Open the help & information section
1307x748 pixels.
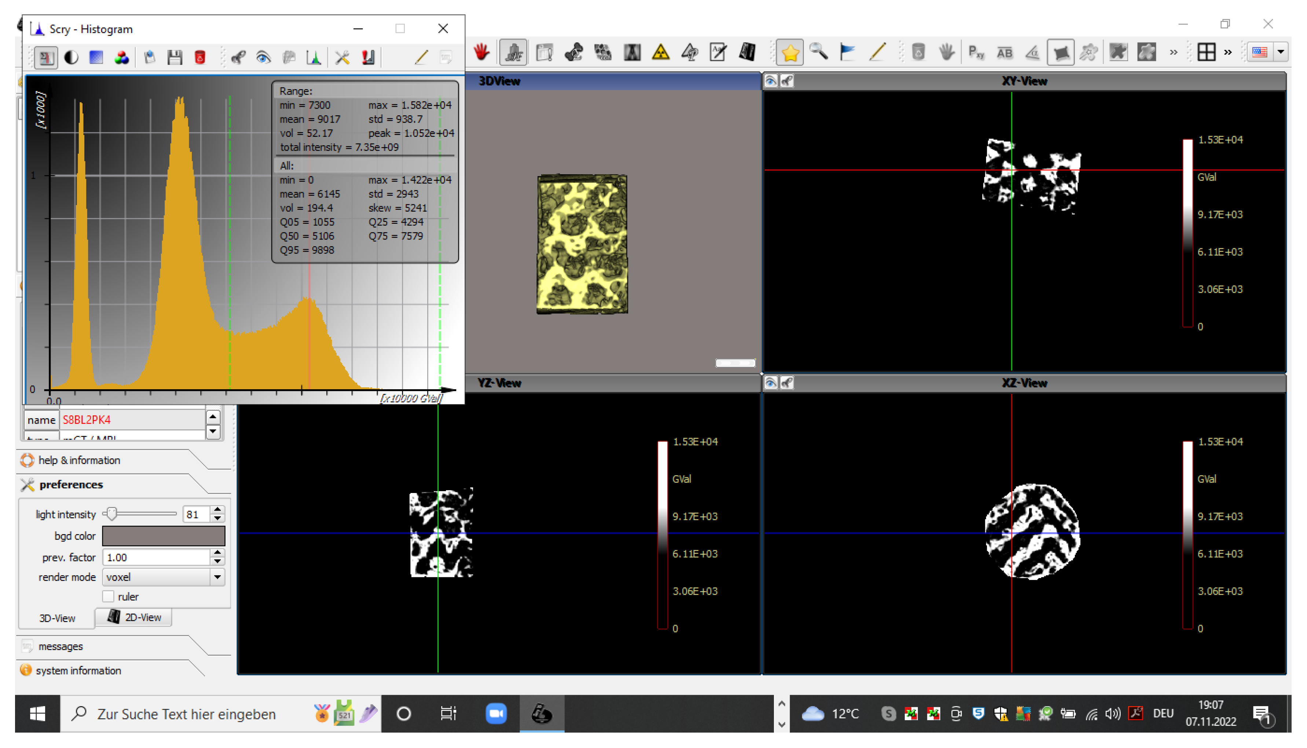tap(79, 460)
